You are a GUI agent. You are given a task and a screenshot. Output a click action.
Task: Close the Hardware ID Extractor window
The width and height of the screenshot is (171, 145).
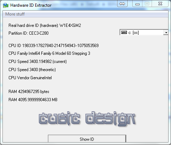(160, 4)
